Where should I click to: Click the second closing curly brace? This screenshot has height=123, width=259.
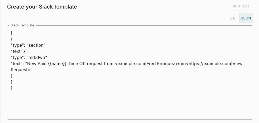pos(12,82)
